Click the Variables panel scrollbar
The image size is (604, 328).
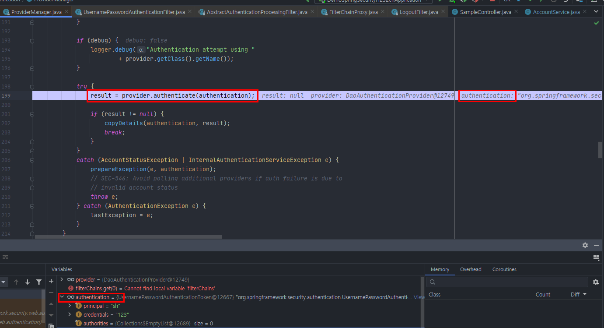[422, 302]
